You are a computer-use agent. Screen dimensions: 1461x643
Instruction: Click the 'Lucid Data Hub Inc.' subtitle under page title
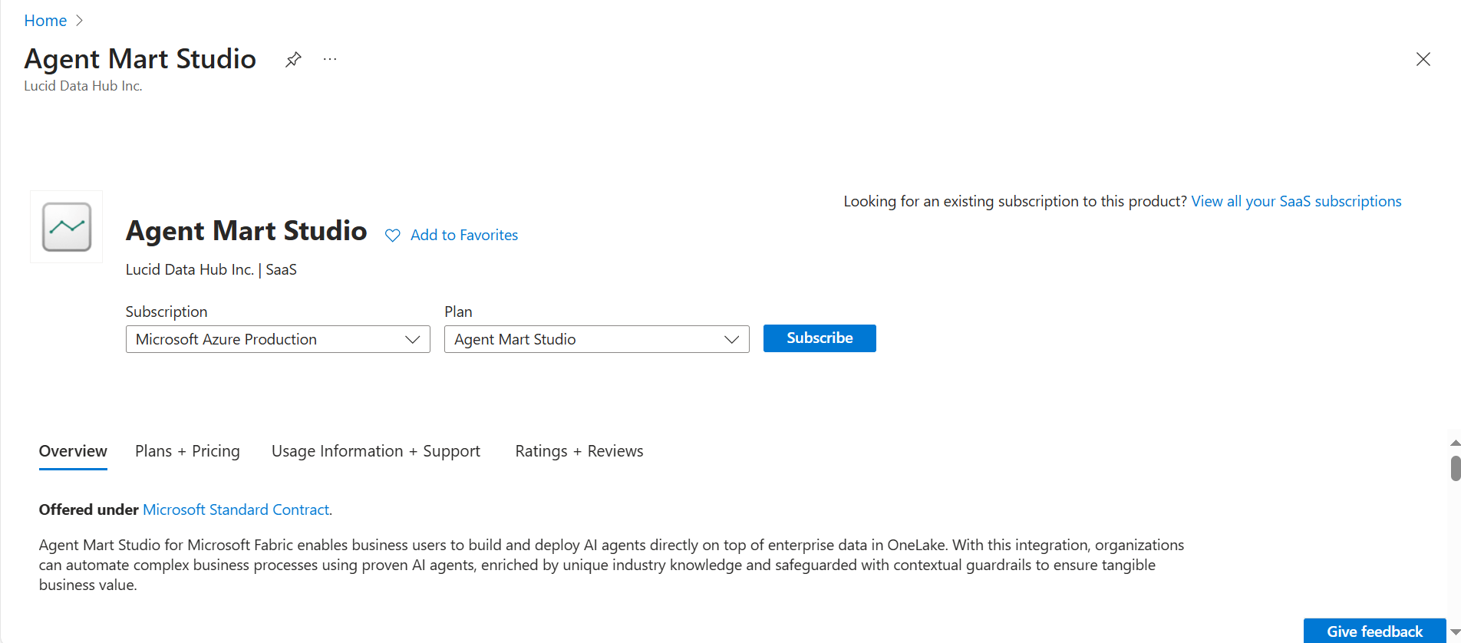point(83,86)
